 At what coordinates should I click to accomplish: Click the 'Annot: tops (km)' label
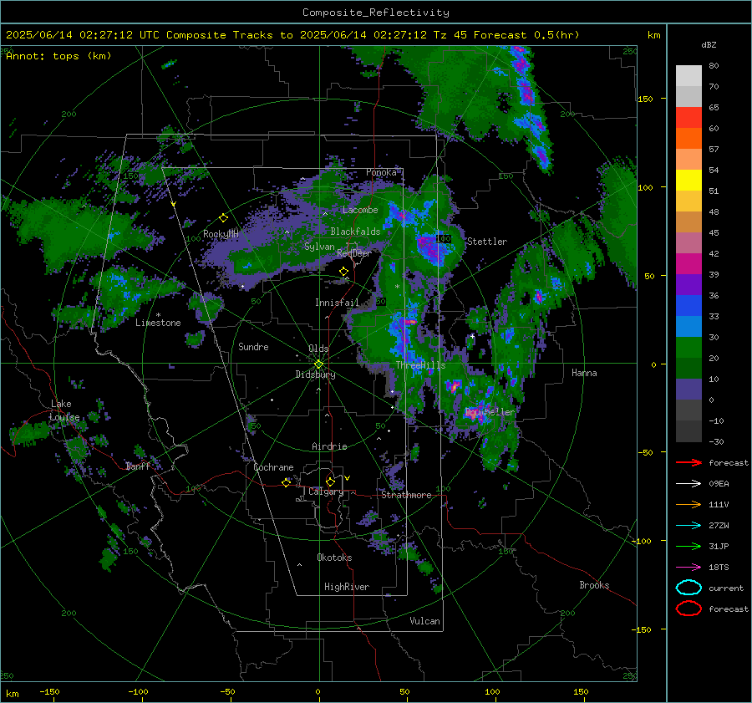pyautogui.click(x=58, y=56)
